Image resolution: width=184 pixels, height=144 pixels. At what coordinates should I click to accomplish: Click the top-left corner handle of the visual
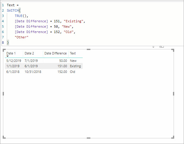pyautogui.click(x=4, y=50)
